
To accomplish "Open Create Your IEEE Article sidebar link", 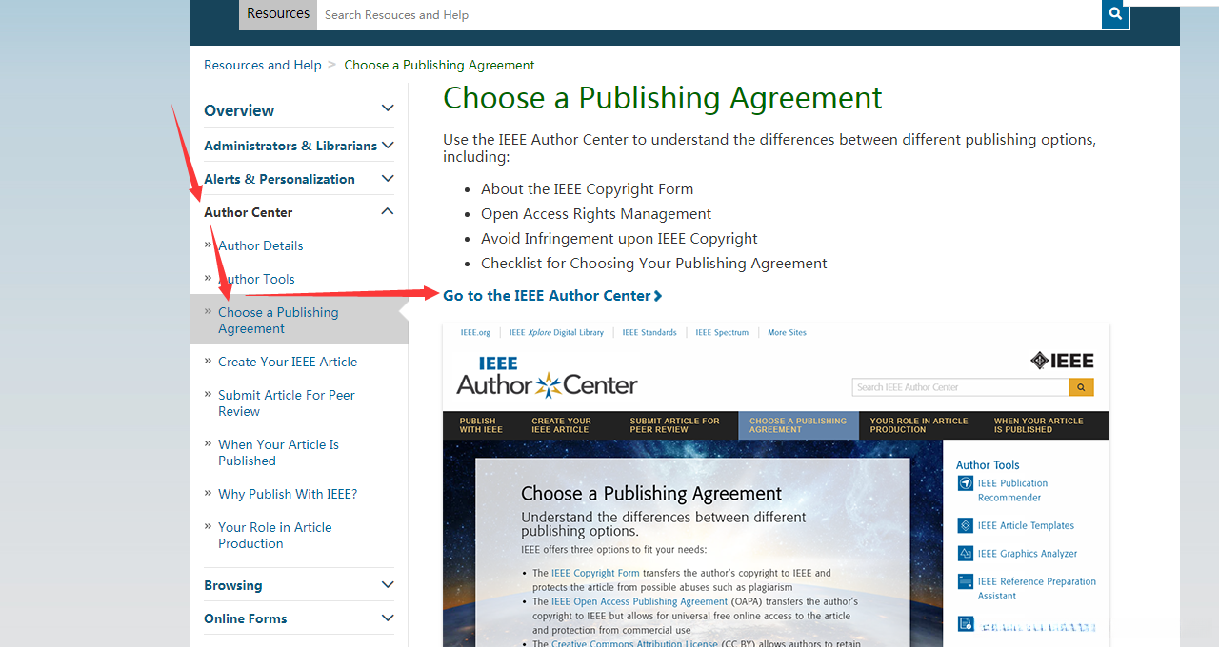I will point(288,362).
